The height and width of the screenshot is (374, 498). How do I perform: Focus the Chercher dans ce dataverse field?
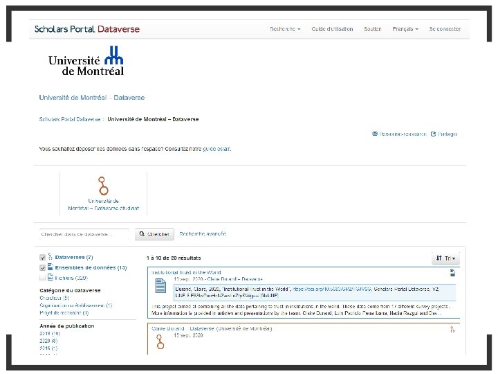click(x=84, y=234)
